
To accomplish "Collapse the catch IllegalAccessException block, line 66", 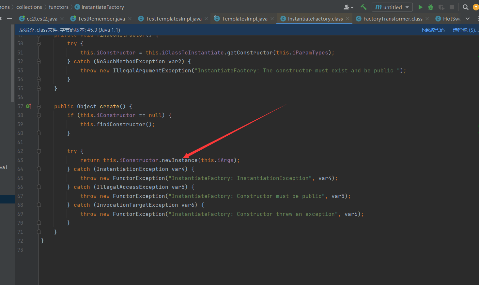I will (x=39, y=187).
